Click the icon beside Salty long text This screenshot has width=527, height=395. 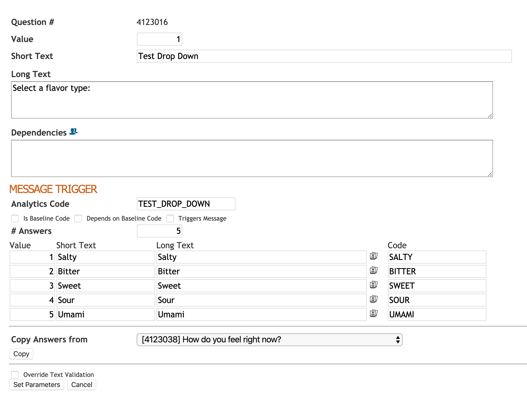click(374, 256)
